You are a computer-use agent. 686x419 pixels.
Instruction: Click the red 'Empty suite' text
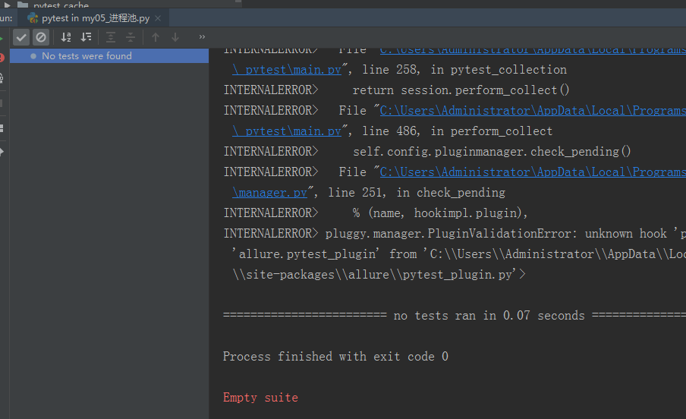coord(260,397)
